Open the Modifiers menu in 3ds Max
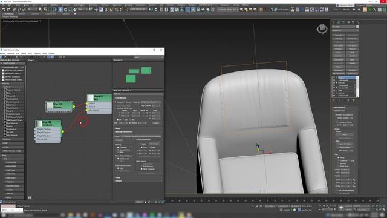 pos(54,5)
